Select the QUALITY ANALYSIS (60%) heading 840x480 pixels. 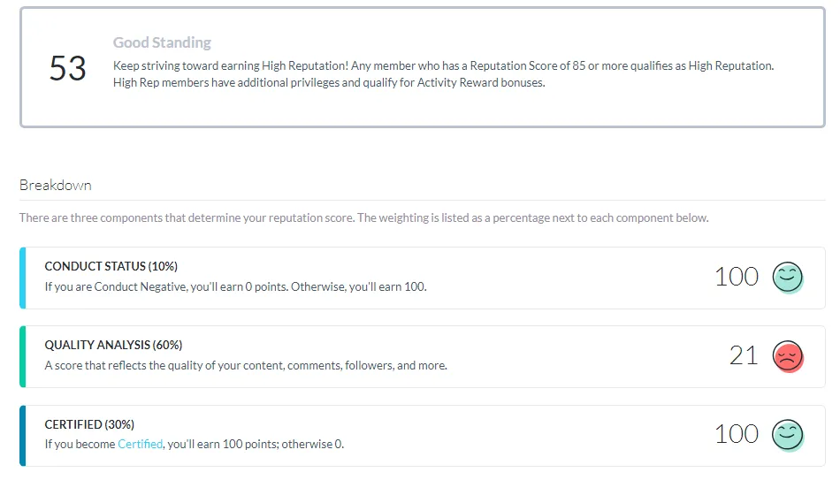[x=113, y=345]
